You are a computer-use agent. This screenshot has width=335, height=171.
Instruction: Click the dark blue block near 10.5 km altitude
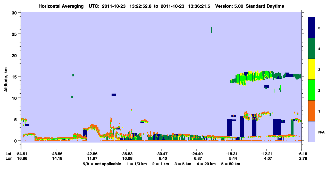[114, 95]
